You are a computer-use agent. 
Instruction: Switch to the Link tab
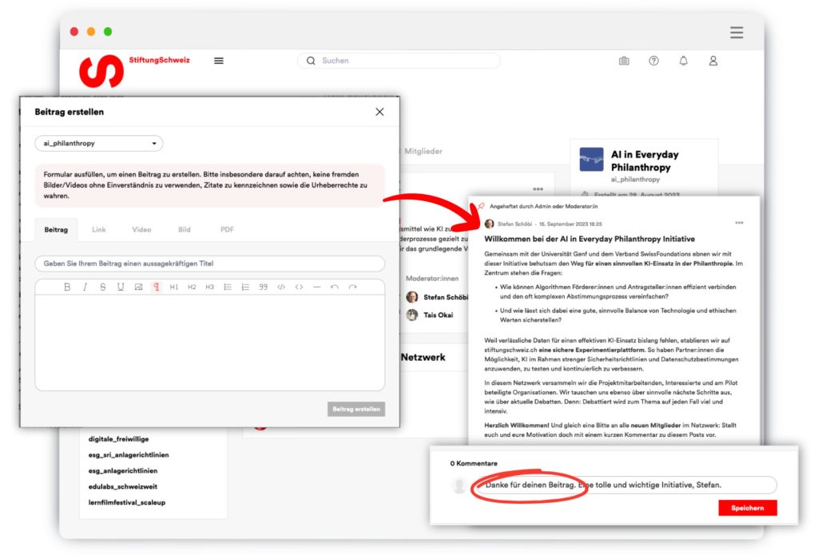tap(98, 229)
